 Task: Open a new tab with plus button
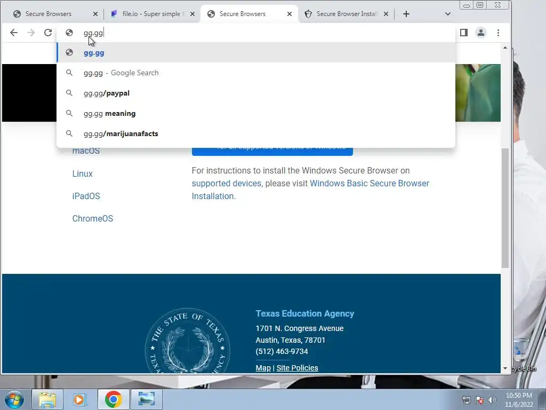(406, 14)
